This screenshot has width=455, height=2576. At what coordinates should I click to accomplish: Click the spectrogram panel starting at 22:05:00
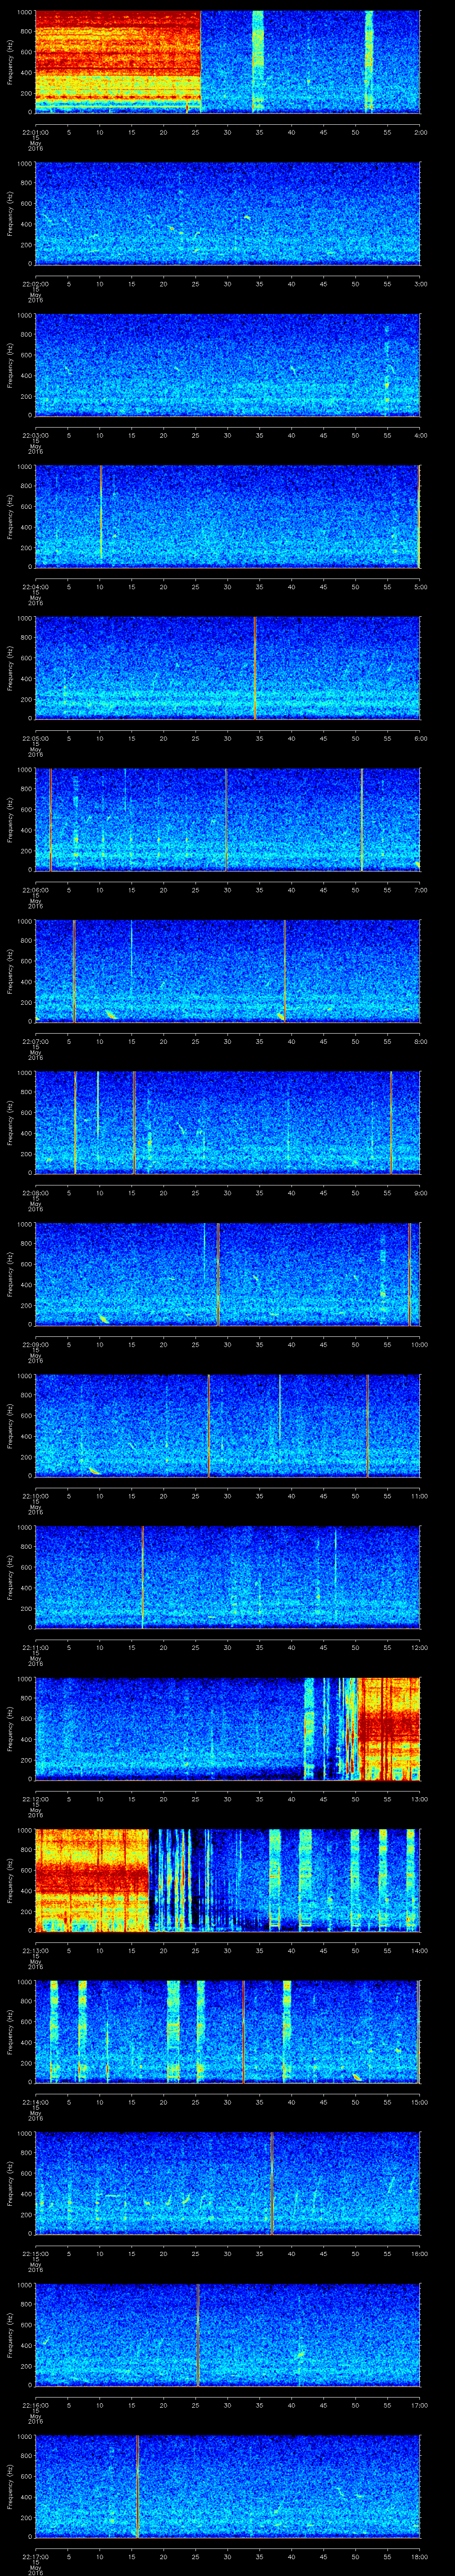point(228,668)
